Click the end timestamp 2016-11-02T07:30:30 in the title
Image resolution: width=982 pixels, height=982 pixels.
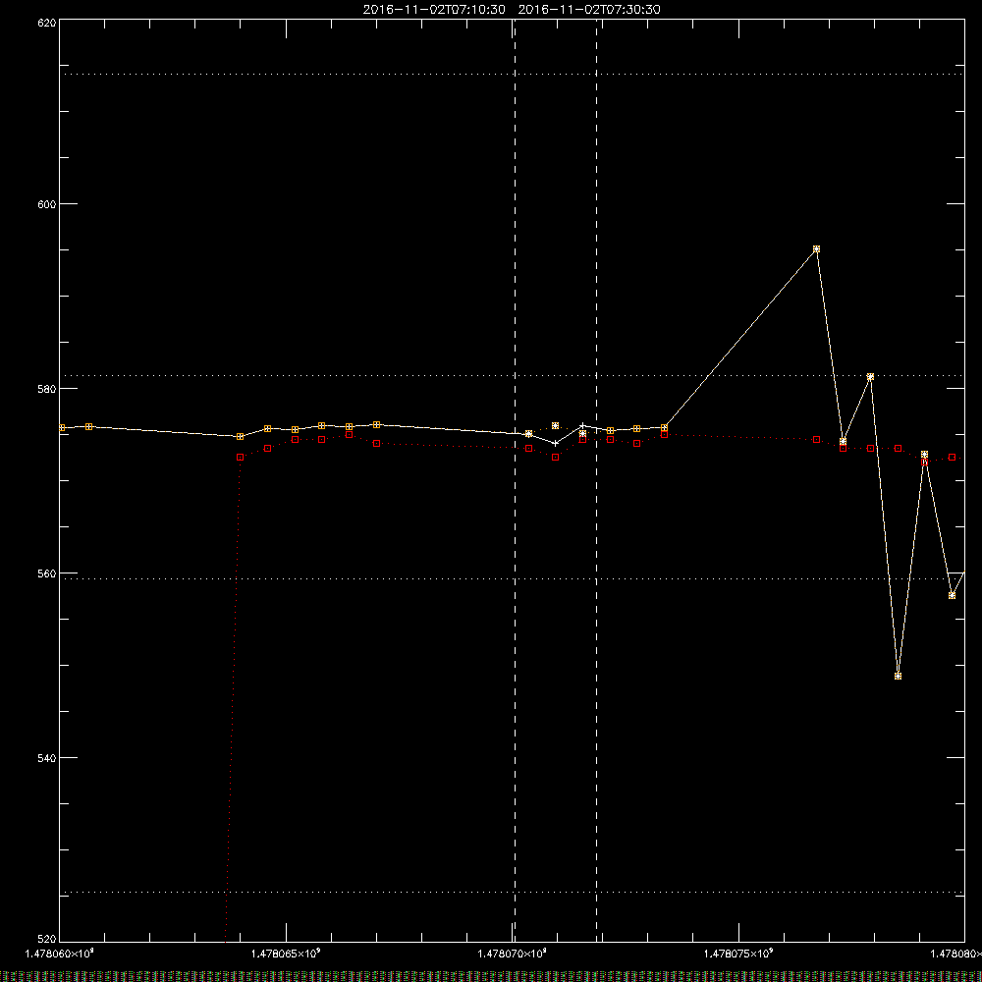pos(589,10)
